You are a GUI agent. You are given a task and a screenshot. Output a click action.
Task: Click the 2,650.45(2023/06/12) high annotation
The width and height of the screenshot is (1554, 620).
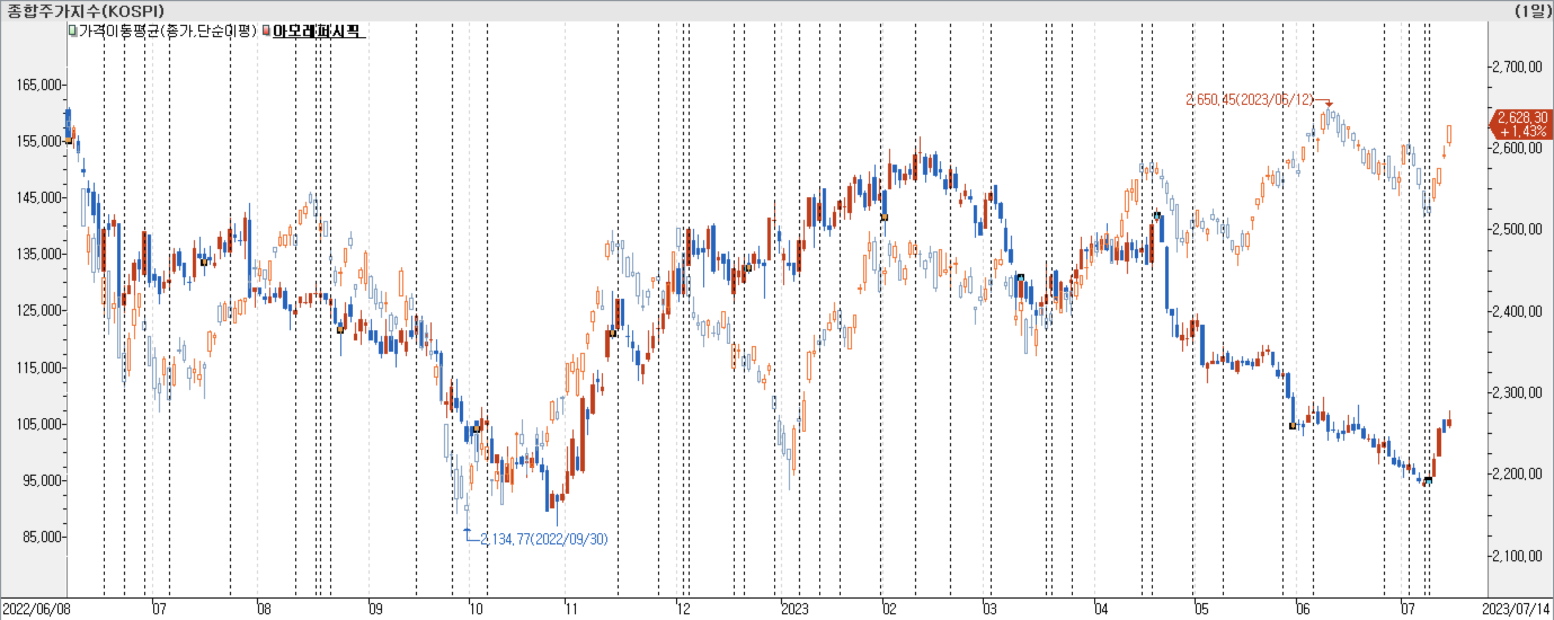(x=1249, y=100)
